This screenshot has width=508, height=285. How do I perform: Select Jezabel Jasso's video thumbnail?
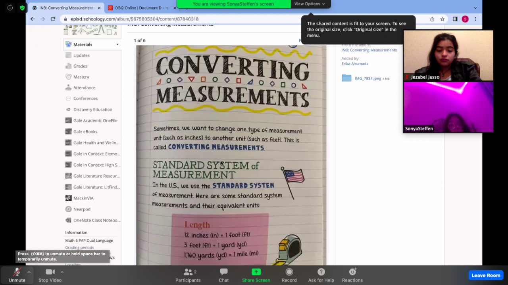point(448,55)
